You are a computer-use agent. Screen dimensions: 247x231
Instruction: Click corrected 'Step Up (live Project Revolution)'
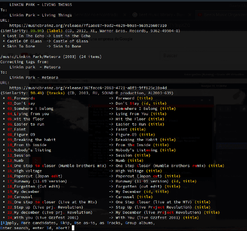154,207
